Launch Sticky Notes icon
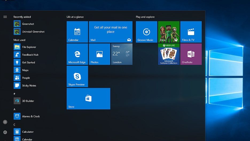Image resolution: width=250 pixels, height=141 pixels. click(17, 85)
